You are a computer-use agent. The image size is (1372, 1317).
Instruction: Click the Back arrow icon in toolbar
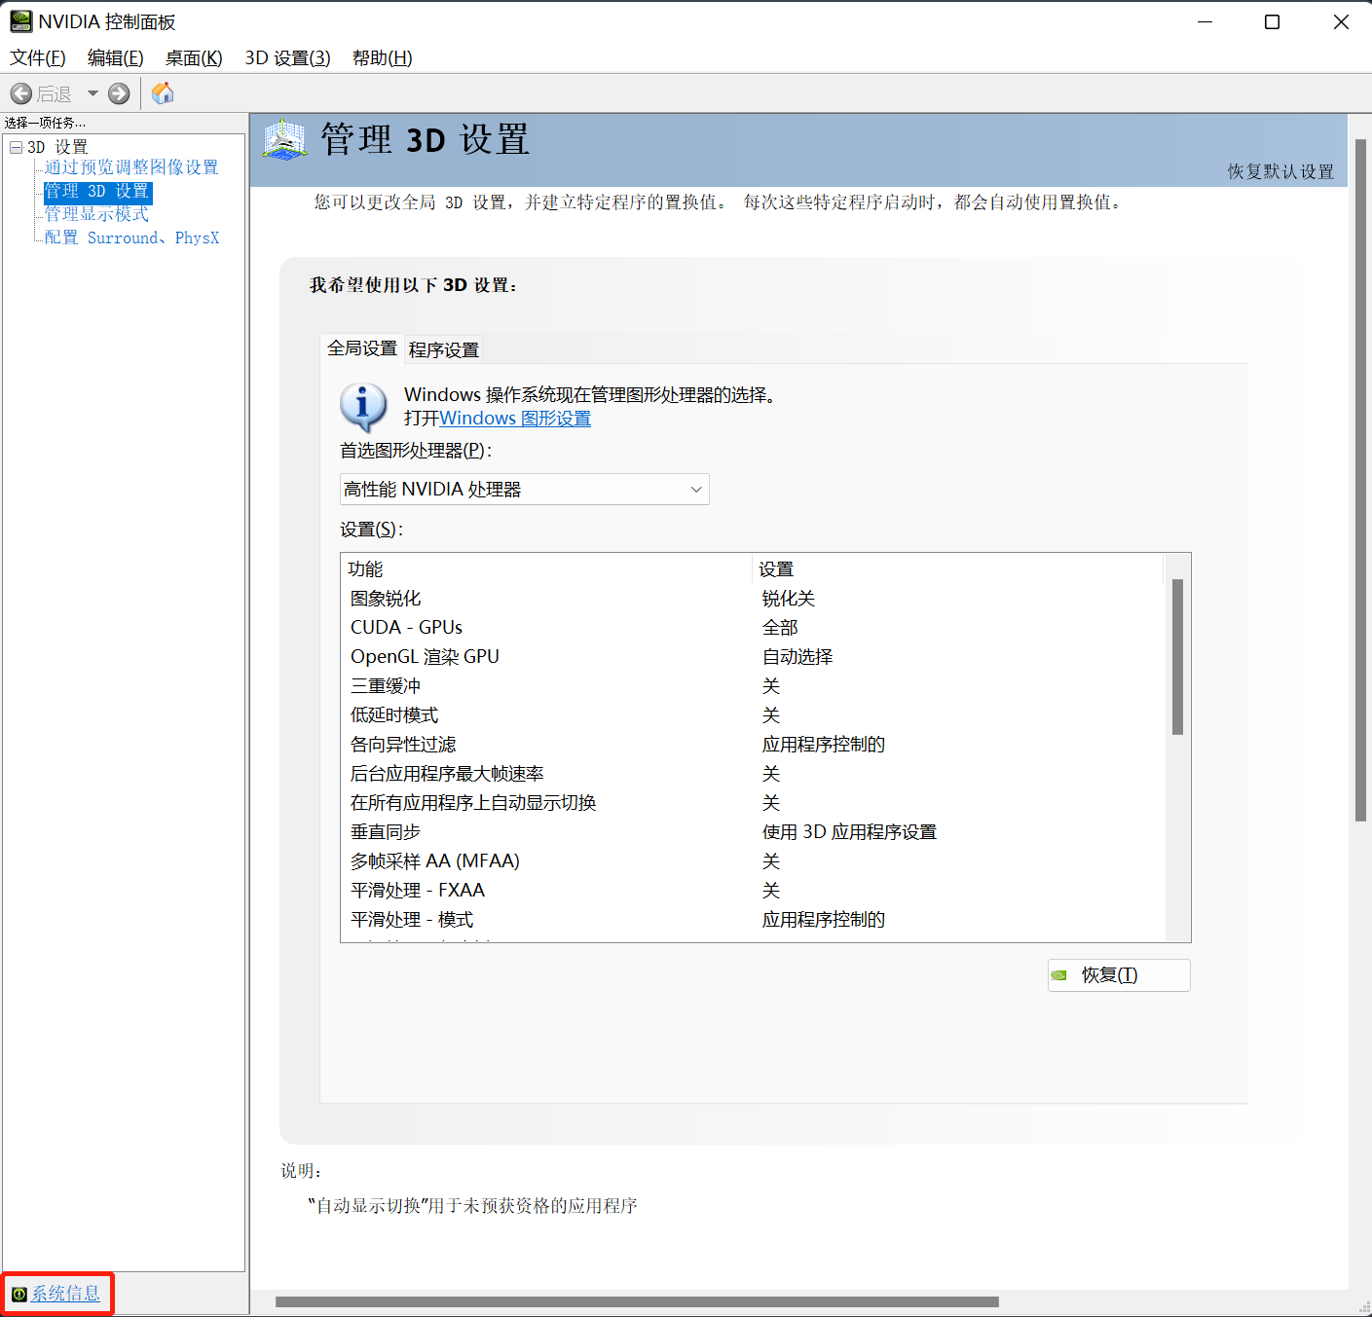click(x=21, y=93)
